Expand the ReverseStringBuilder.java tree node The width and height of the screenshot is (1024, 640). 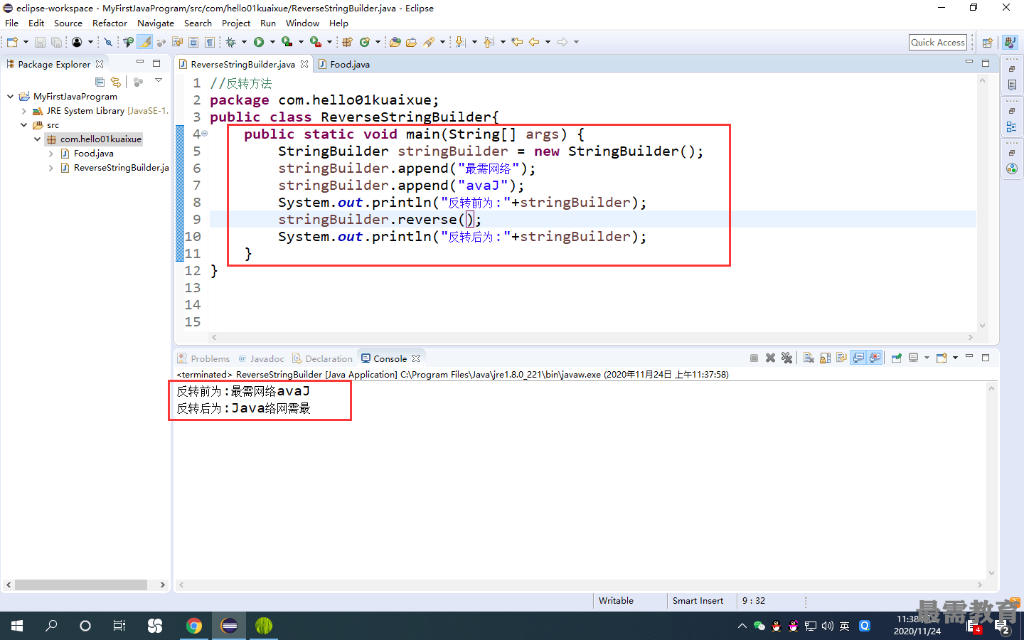point(50,167)
